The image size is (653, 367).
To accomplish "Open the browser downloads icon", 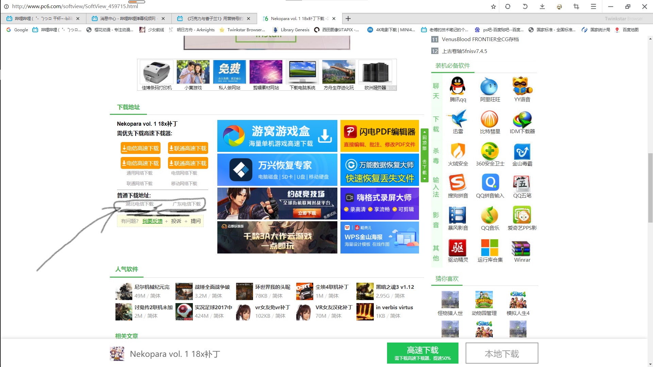I will (542, 6).
